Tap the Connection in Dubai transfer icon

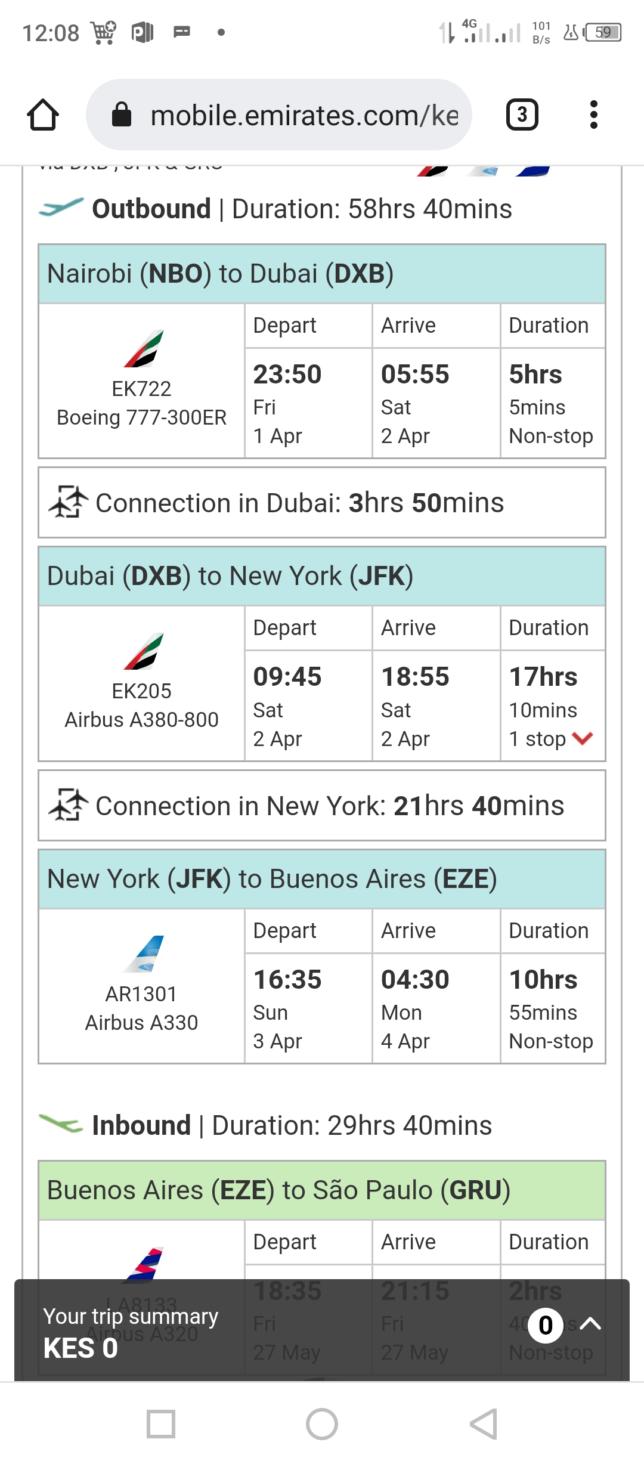coord(69,502)
